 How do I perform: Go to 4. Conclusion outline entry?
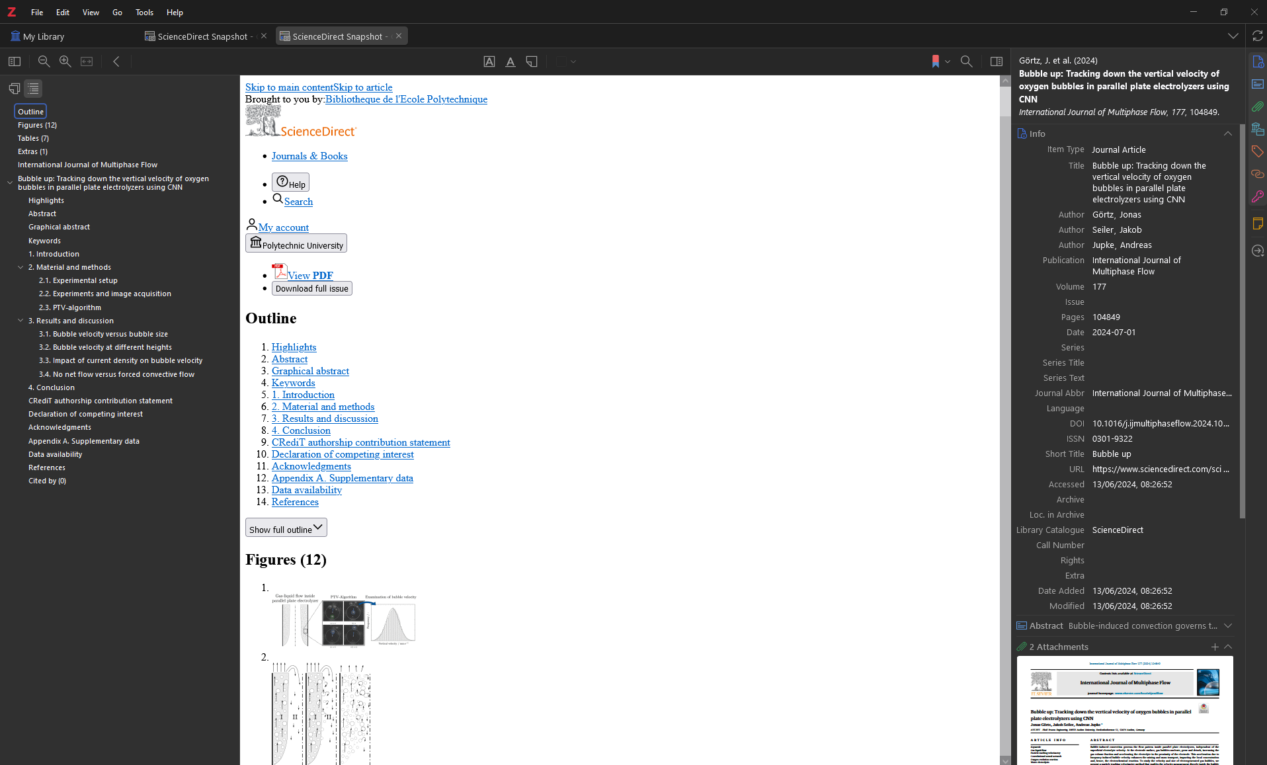pyautogui.click(x=51, y=387)
